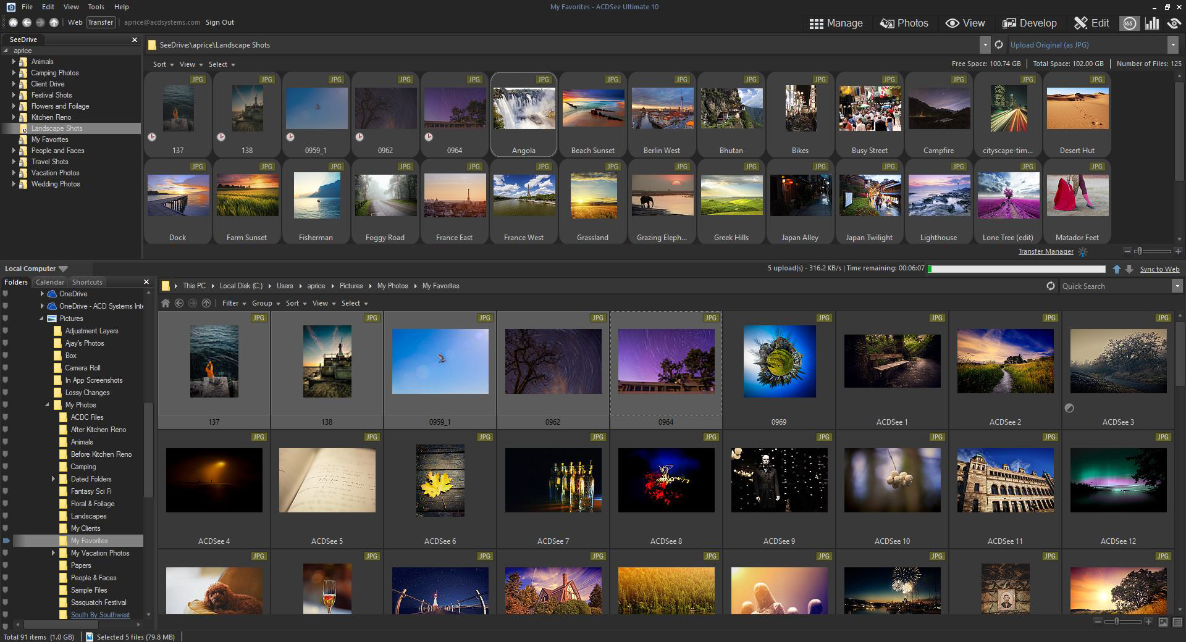The height and width of the screenshot is (642, 1186).
Task: Click the eye-with-arrows icon at top right
Action: (1174, 23)
